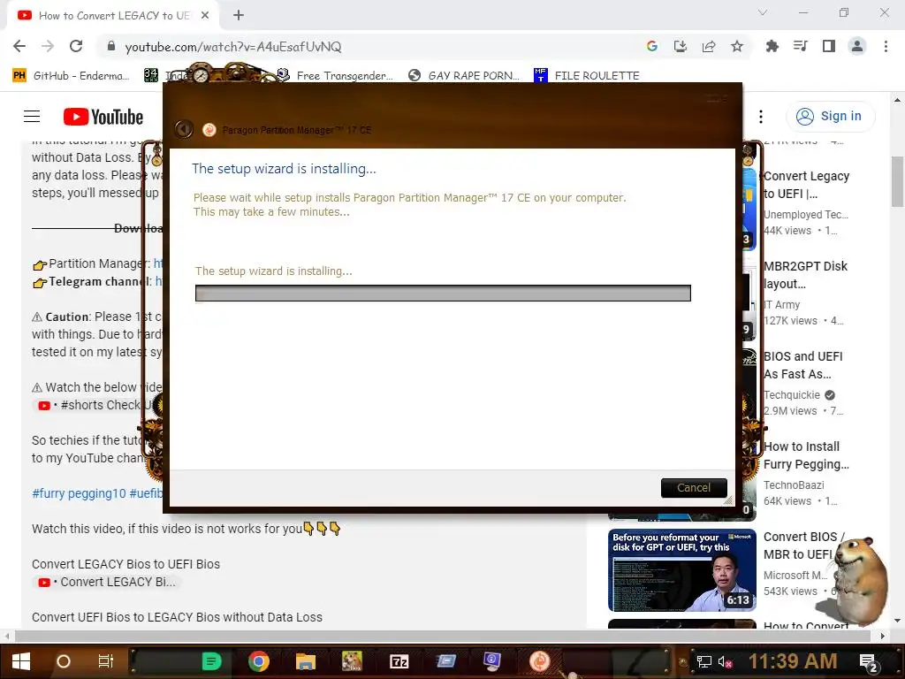The width and height of the screenshot is (905, 679).
Task: Open How to Install Furry Pegging video
Action: tap(806, 455)
